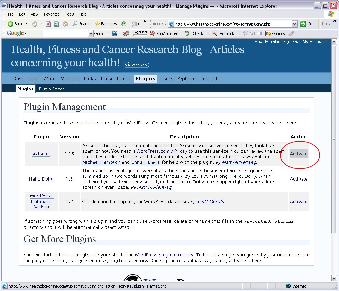This screenshot has height=291, width=339.
Task: Open the Forward button history dropdown
Action: (x=41, y=24)
